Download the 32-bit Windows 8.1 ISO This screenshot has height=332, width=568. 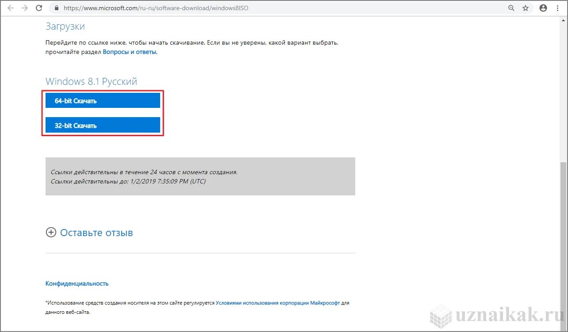click(102, 125)
